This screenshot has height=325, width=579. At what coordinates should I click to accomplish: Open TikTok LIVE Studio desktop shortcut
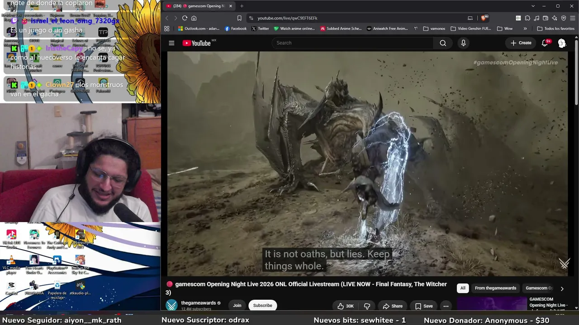[11, 239]
